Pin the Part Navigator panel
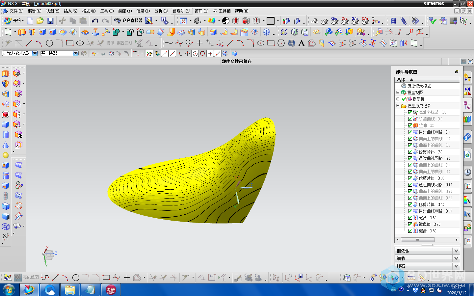This screenshot has width=474, height=296. [457, 71]
